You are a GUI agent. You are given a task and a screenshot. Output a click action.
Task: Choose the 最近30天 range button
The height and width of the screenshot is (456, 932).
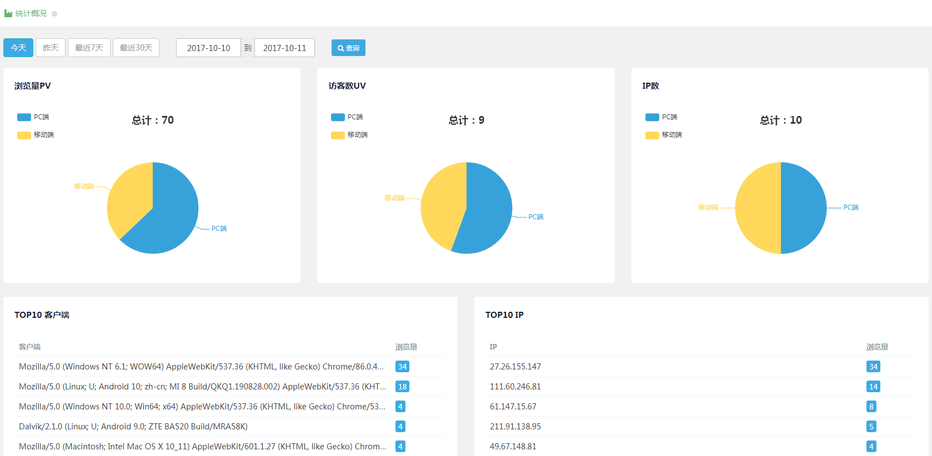136,48
